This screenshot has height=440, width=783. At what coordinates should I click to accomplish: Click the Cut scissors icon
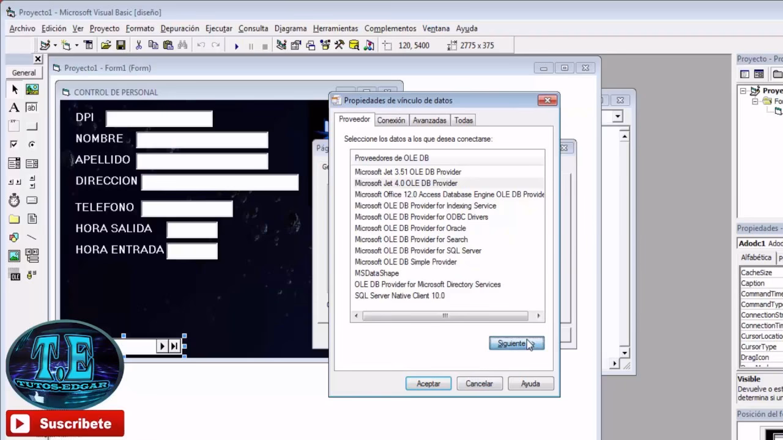(x=139, y=45)
